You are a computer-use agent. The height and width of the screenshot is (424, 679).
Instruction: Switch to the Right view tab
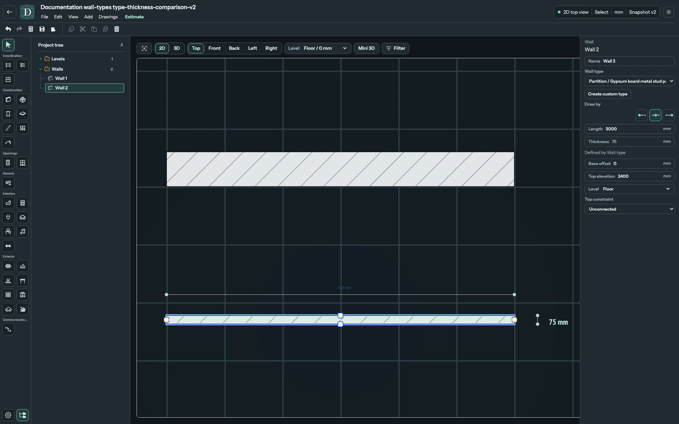pos(271,48)
